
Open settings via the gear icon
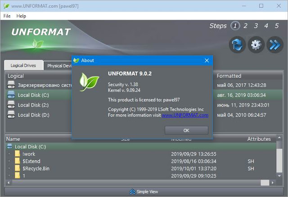[256, 45]
